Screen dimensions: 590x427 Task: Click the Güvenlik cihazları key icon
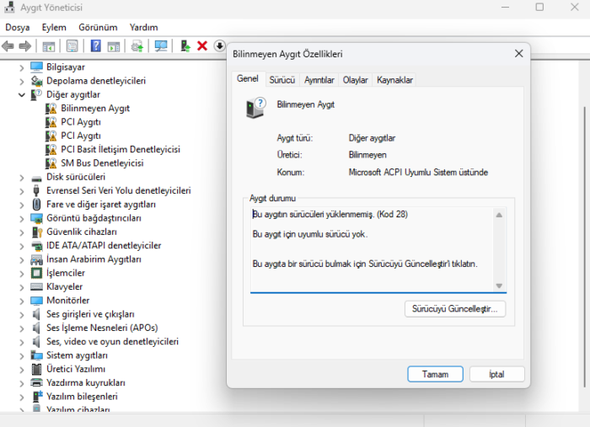pyautogui.click(x=36, y=232)
